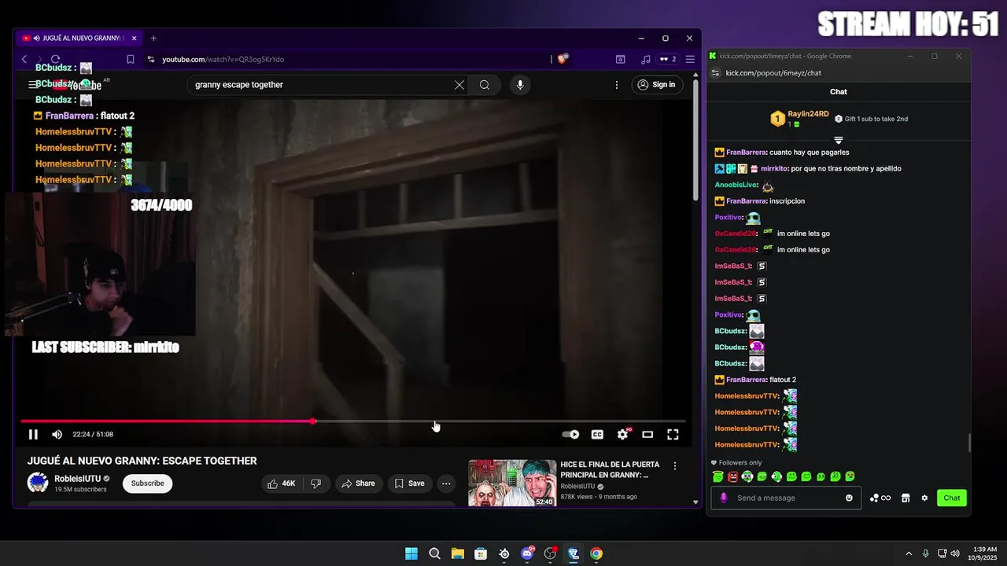Viewport: 1007px width, 566px height.
Task: Start voice search with microphone
Action: 520,85
